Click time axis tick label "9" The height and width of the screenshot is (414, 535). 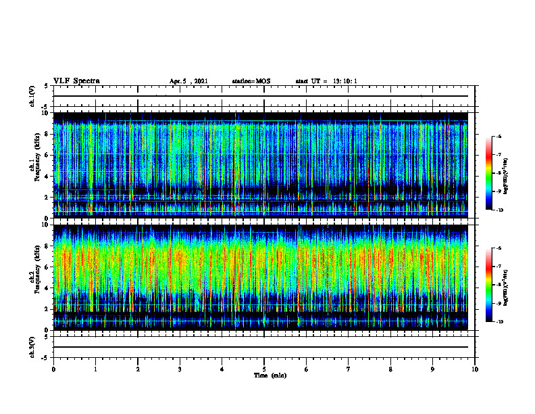432,369
